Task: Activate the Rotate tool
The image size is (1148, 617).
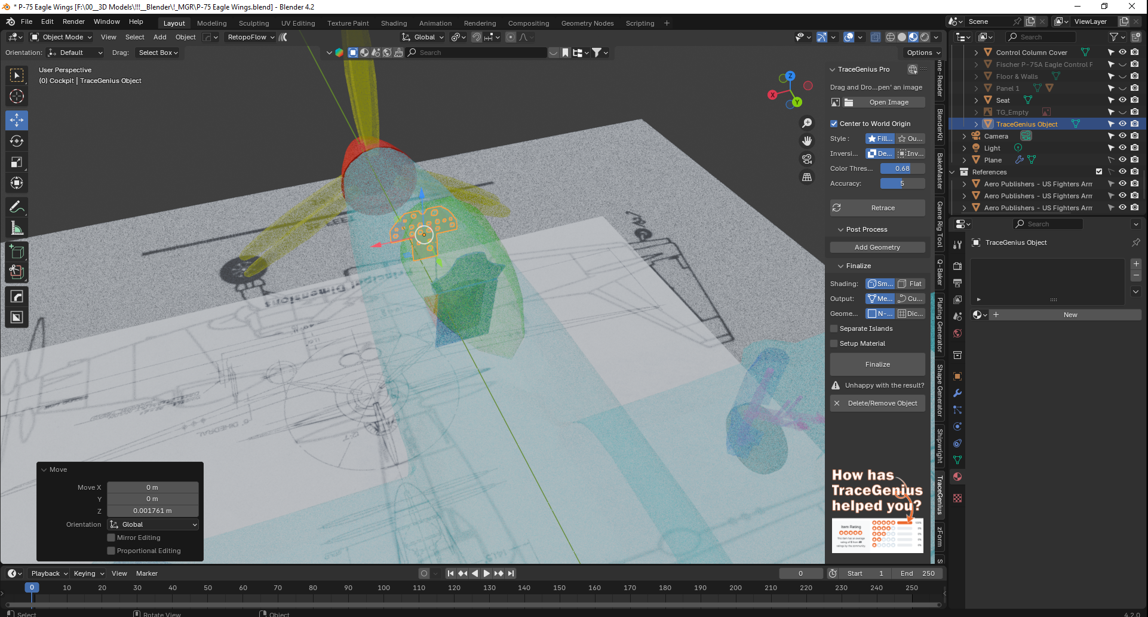Action: (x=17, y=141)
